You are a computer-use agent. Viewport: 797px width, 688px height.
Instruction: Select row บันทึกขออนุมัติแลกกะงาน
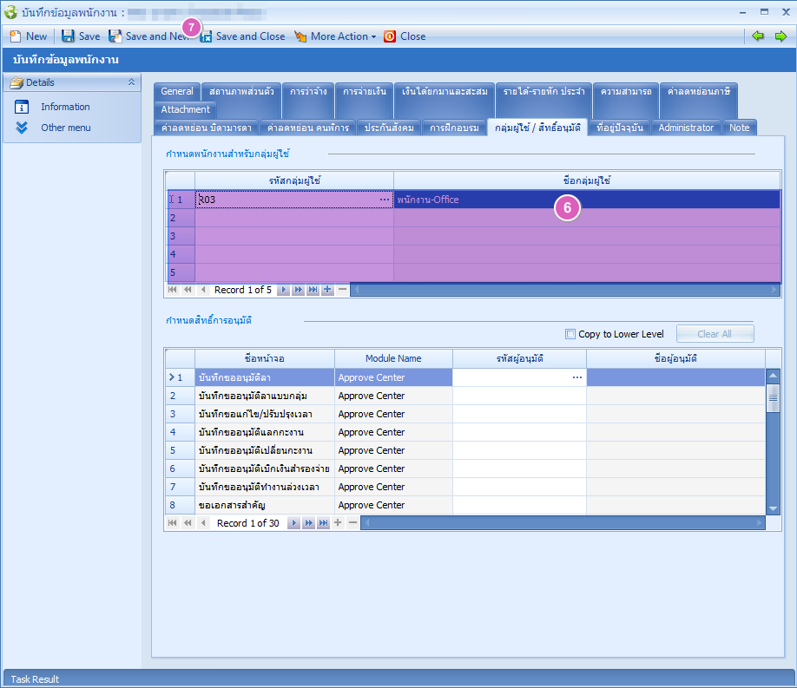coord(465,432)
